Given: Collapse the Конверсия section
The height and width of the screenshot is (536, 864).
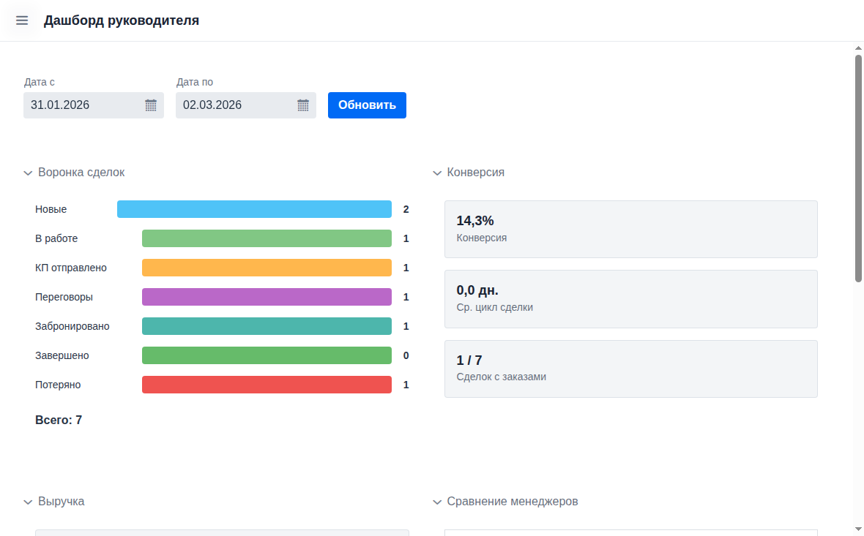Looking at the screenshot, I should (437, 173).
